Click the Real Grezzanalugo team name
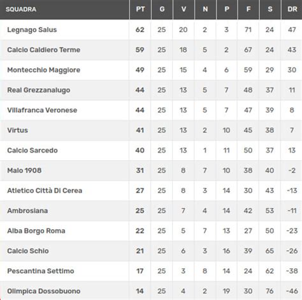Image resolution: width=302 pixels, height=300 pixels. tap(39, 90)
